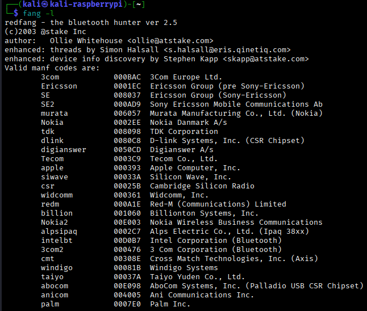
Task: Select the code 000361
Action: [127, 195]
